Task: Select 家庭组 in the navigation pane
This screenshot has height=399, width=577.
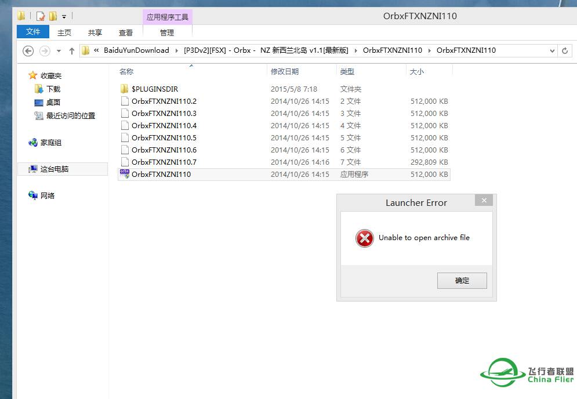Action: tap(50, 142)
